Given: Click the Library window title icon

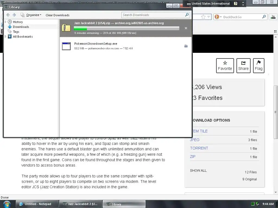Looking at the screenshot, I should 7,7.
